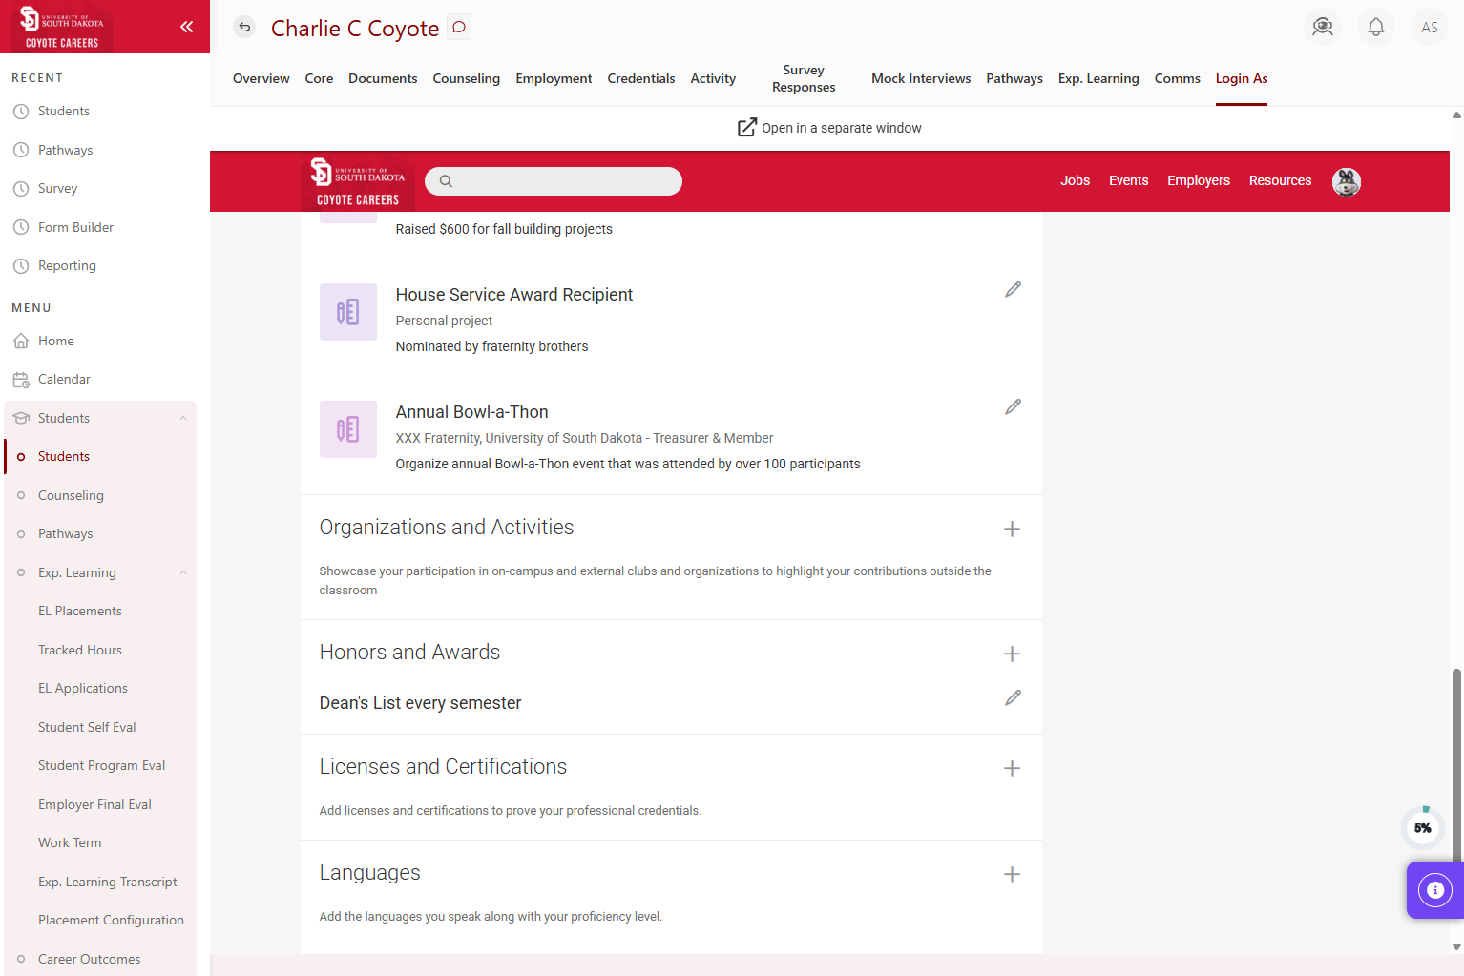Image resolution: width=1464 pixels, height=976 pixels.
Task: Add a language with the plus icon
Action: pyautogui.click(x=1013, y=874)
